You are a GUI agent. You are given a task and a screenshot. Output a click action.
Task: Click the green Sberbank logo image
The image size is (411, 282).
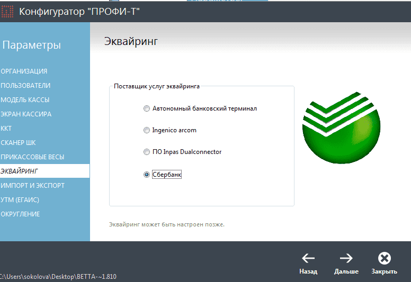[x=341, y=128]
